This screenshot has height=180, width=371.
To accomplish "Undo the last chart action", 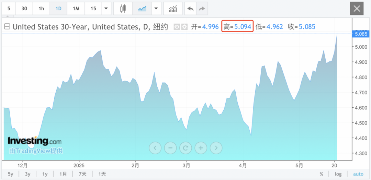I will [x=190, y=9].
